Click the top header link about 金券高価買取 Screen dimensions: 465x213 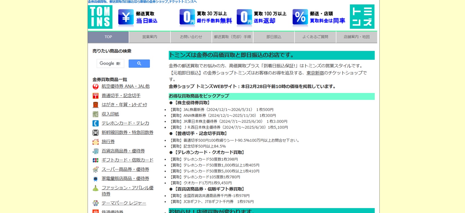click(142, 2)
